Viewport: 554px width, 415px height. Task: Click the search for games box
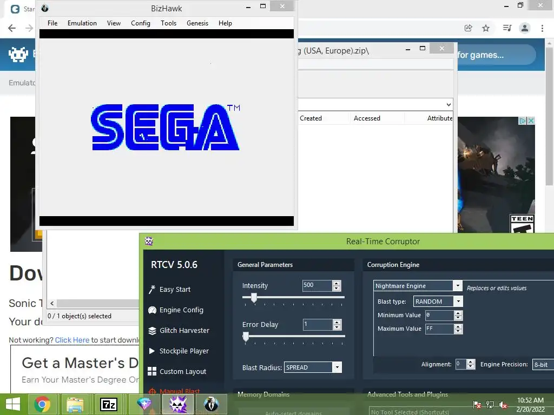coord(497,55)
